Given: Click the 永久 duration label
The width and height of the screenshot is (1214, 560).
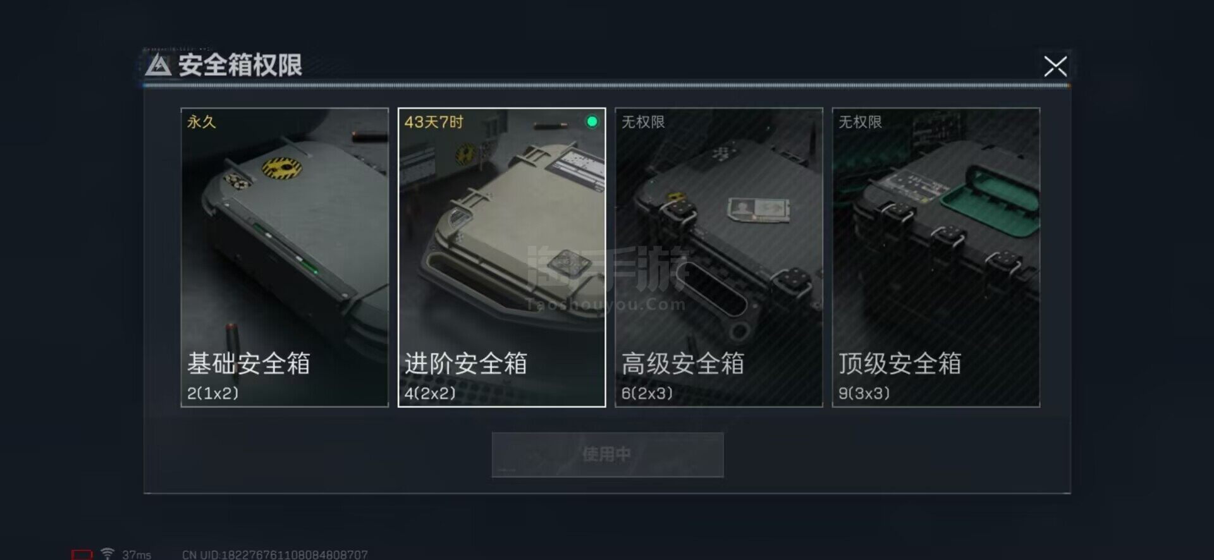Looking at the screenshot, I should pos(202,121).
